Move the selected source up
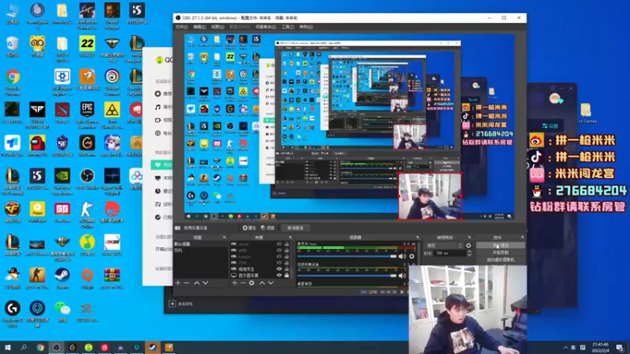 (262, 283)
